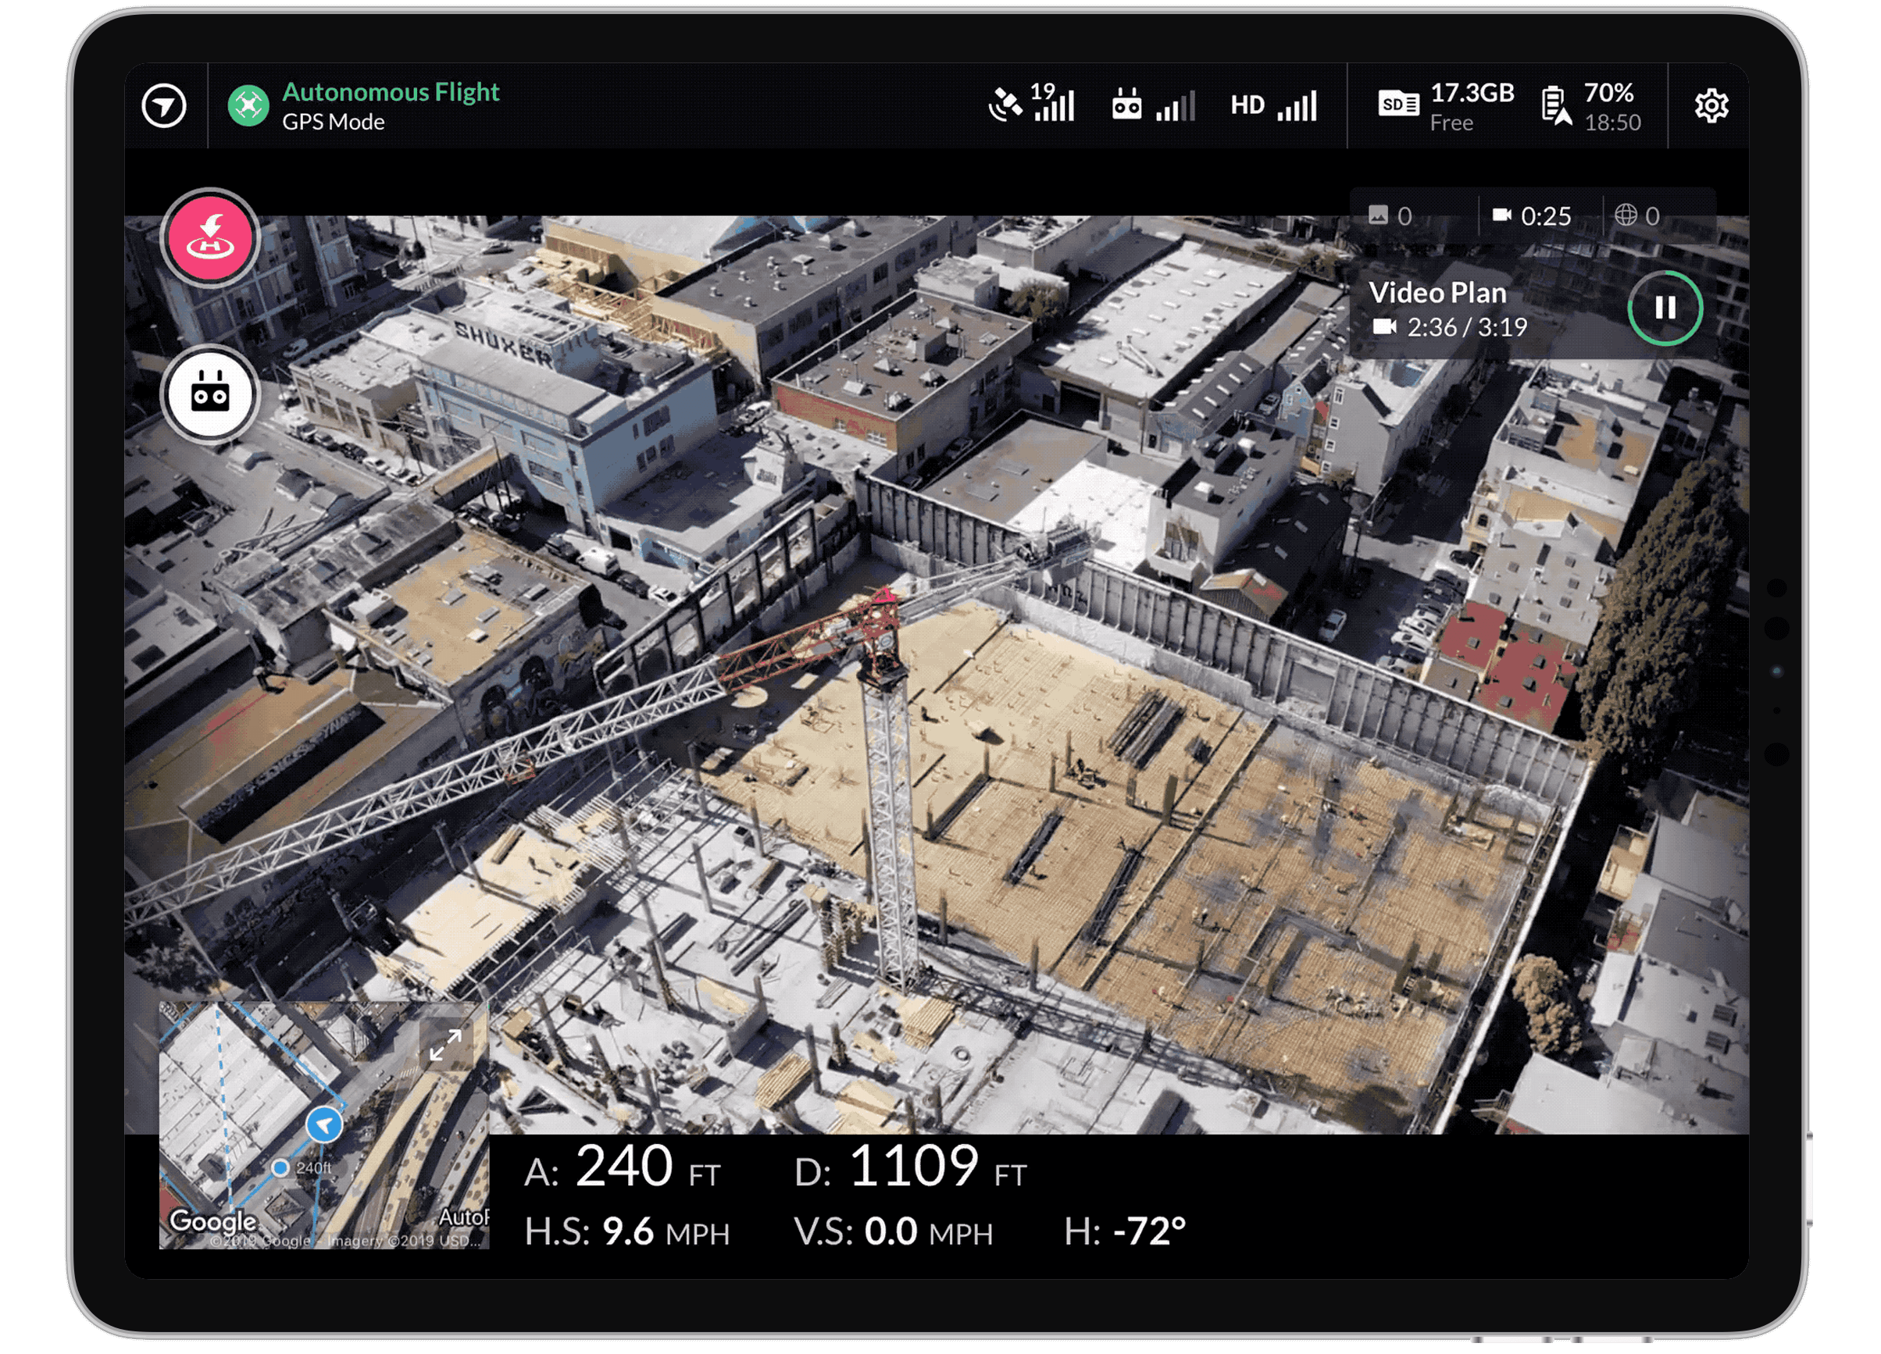Tap the green drone status icon

248,106
